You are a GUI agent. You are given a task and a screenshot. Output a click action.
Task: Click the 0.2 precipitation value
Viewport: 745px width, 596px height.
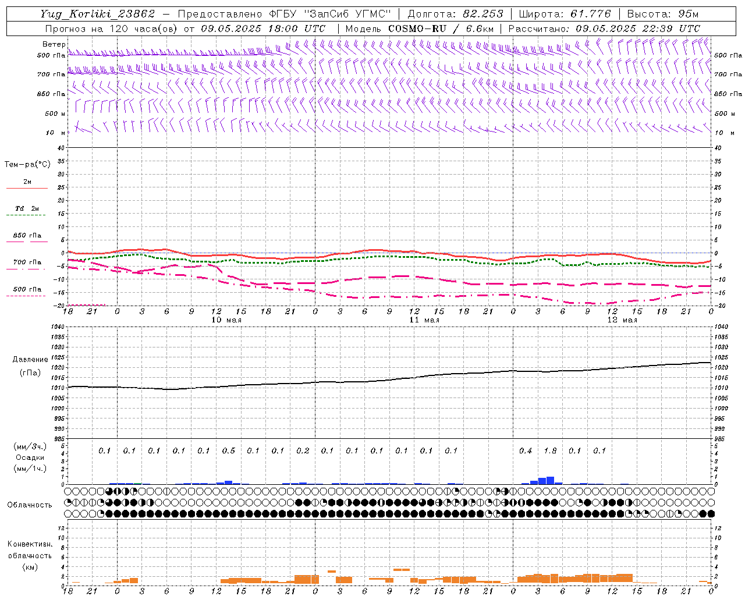303,451
